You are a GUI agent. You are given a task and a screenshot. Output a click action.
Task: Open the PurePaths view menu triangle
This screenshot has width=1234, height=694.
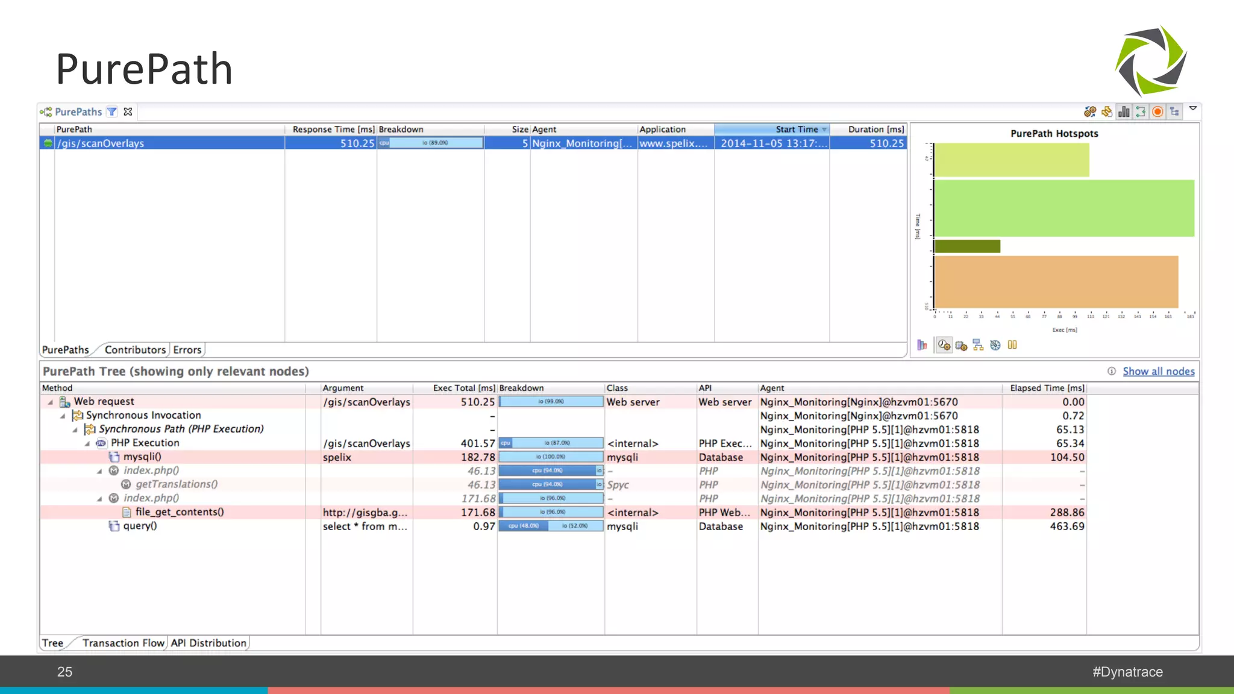coord(1192,108)
